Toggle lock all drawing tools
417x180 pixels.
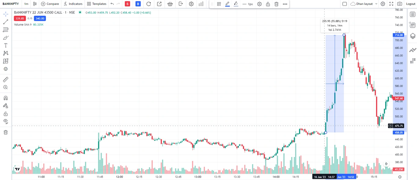pyautogui.click(x=6, y=114)
